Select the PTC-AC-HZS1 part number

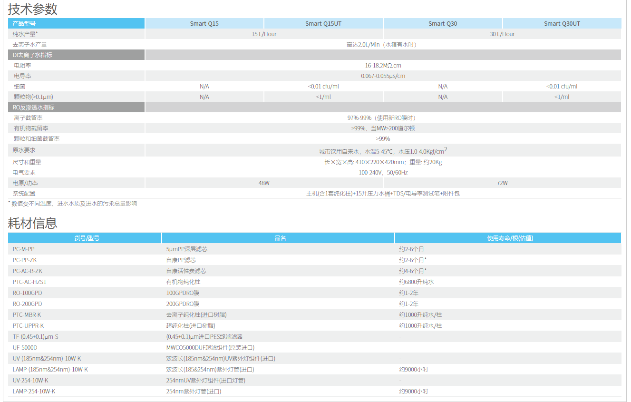tap(29, 282)
